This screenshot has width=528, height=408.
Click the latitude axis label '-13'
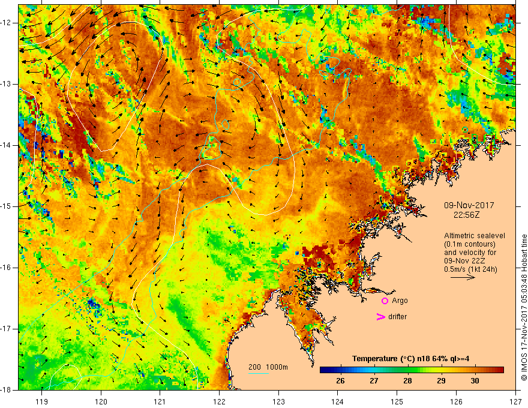(x=6, y=84)
